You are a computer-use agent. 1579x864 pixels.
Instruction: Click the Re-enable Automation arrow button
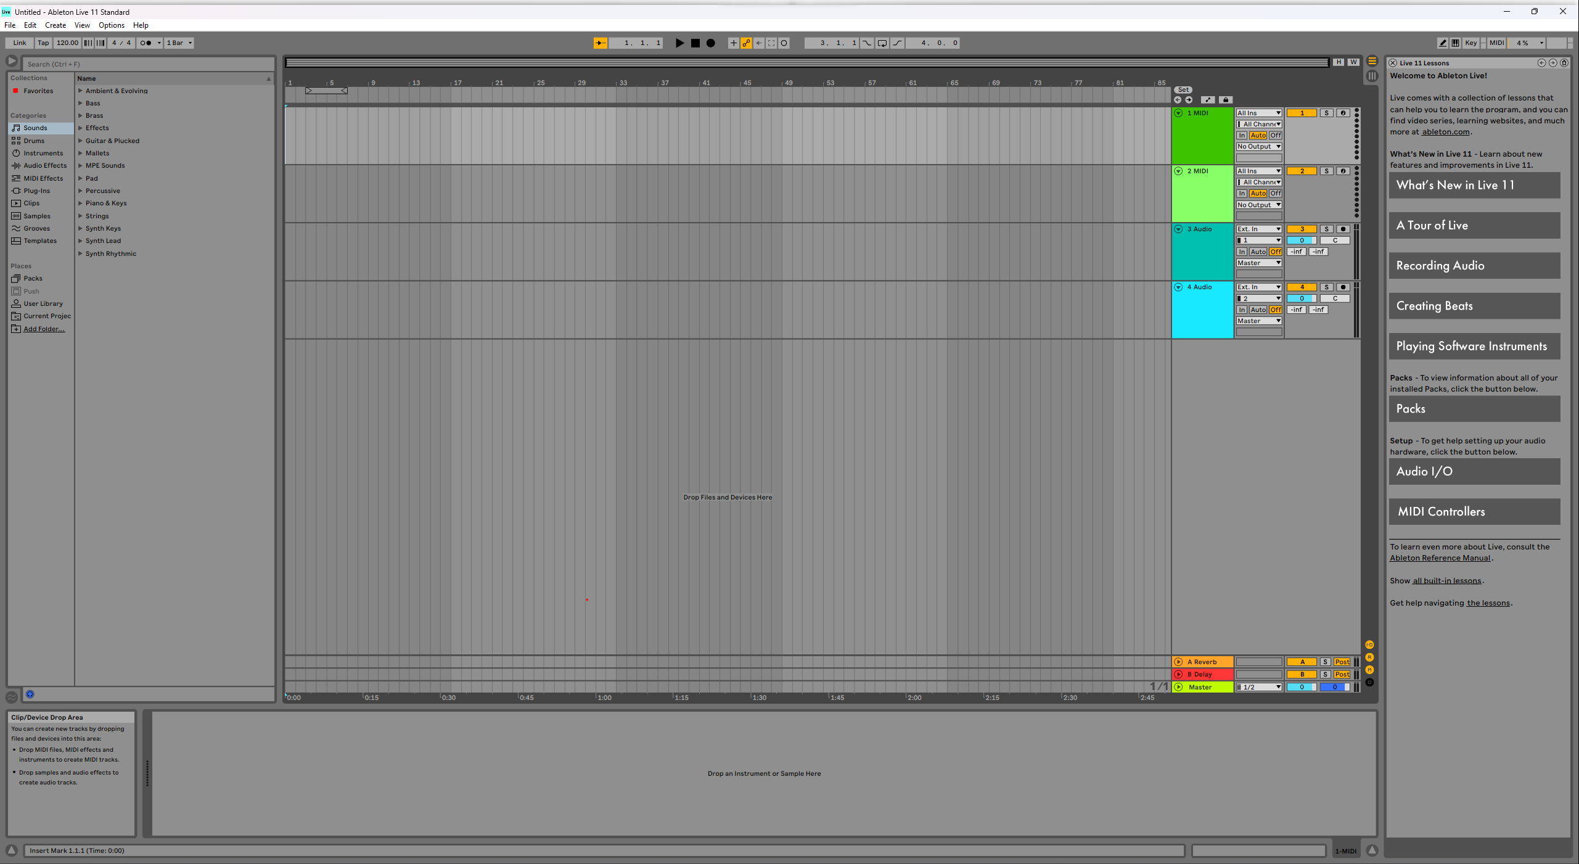(759, 43)
